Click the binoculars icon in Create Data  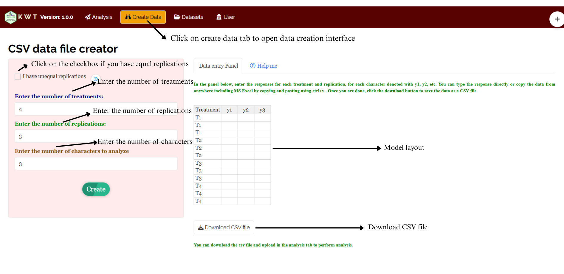(x=128, y=17)
